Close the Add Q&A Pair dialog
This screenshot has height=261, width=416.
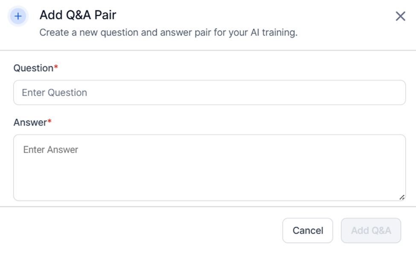pos(400,16)
